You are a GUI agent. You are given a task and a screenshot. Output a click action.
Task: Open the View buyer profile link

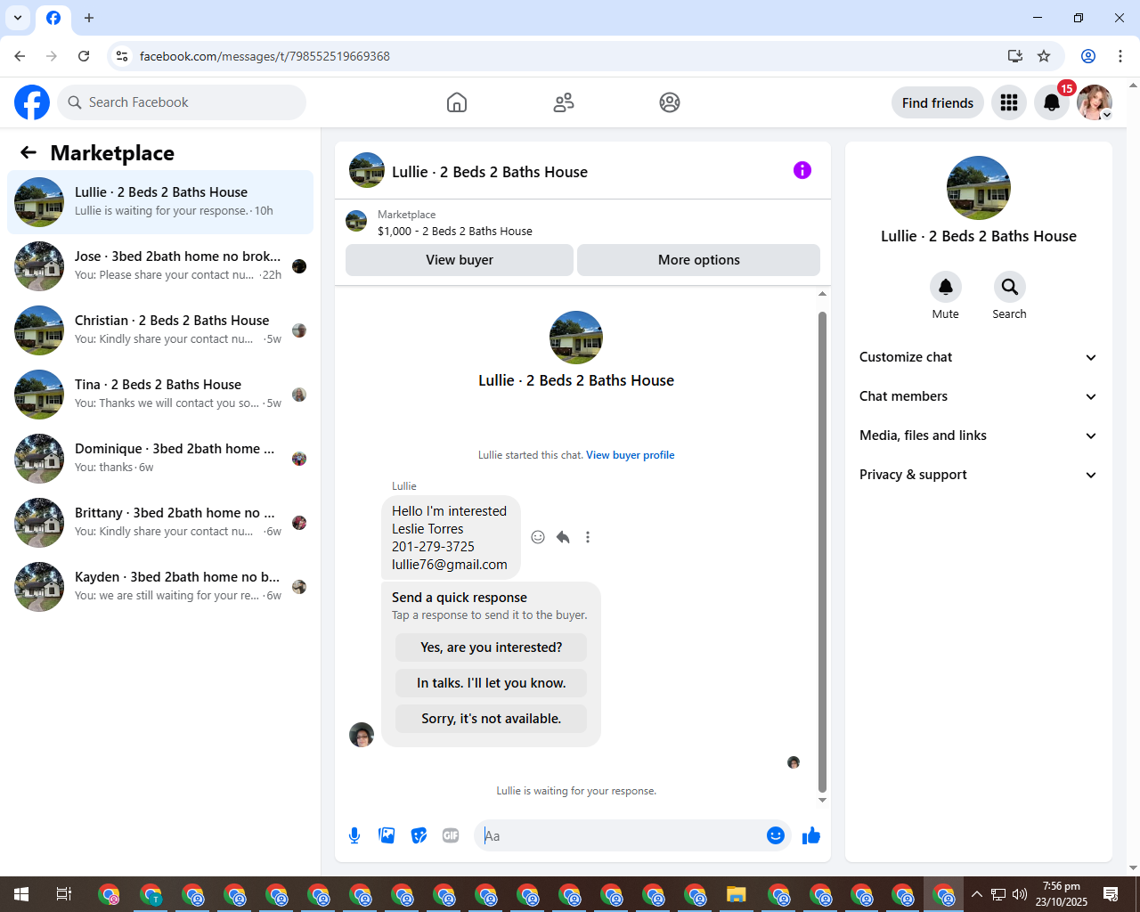click(630, 455)
